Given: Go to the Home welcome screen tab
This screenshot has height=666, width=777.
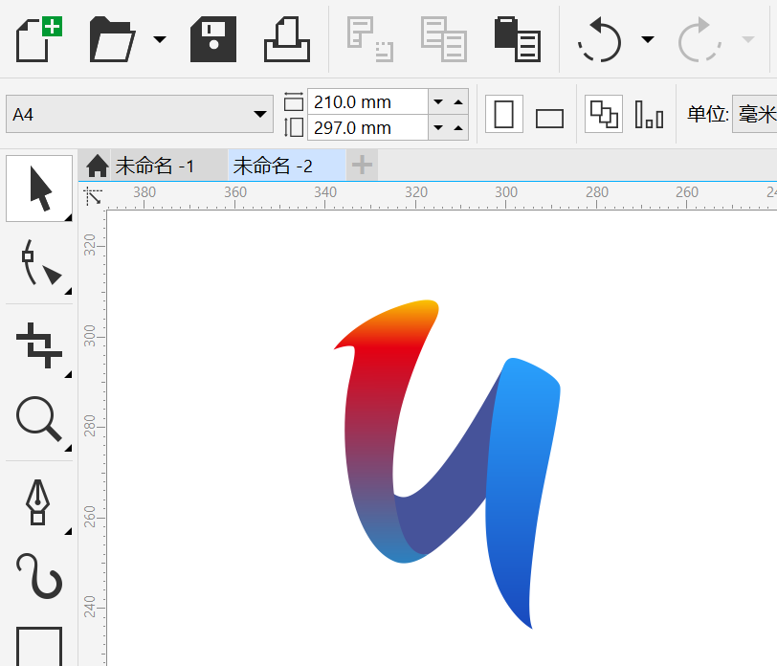Looking at the screenshot, I should tap(95, 165).
